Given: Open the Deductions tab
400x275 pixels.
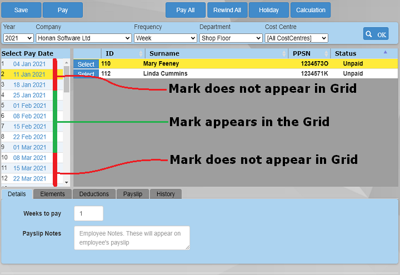Looking at the screenshot, I should 94,194.
